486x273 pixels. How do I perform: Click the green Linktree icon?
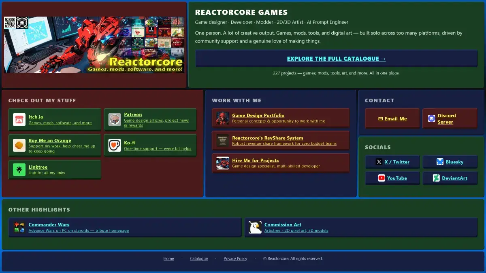click(x=19, y=169)
